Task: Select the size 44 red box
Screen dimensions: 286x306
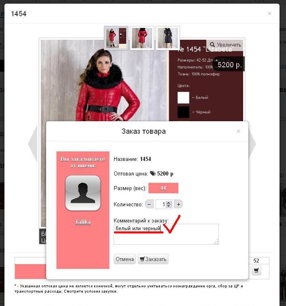Action: pos(163,188)
